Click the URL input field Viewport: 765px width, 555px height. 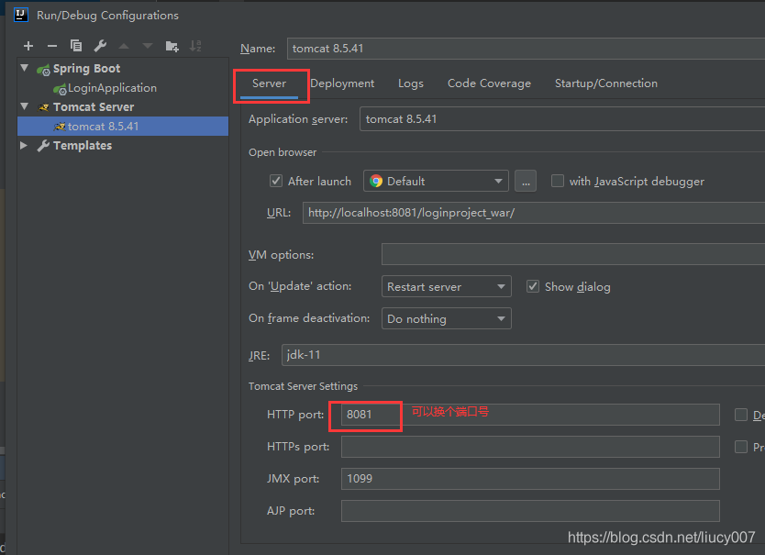point(534,213)
